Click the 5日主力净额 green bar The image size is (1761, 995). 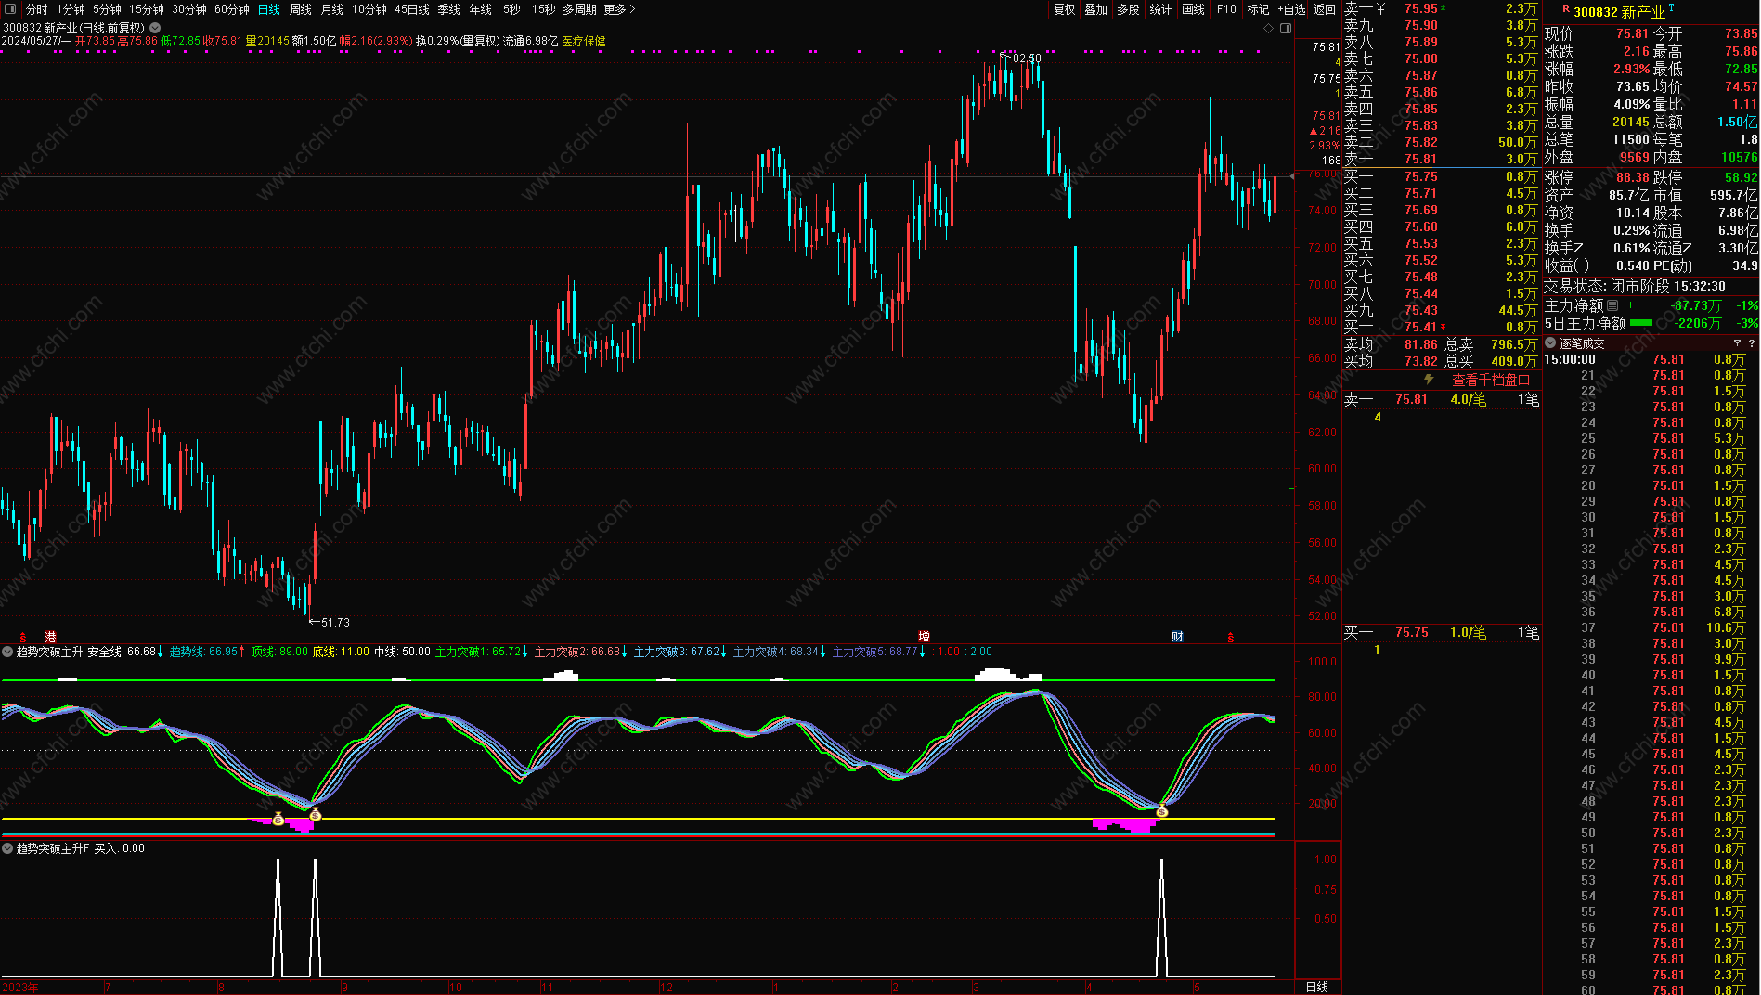coord(1641,323)
